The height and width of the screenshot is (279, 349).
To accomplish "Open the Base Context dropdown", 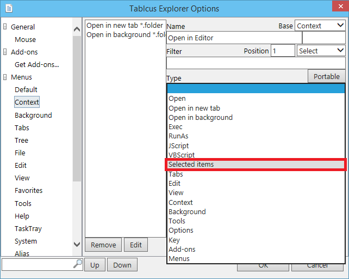I will point(320,26).
